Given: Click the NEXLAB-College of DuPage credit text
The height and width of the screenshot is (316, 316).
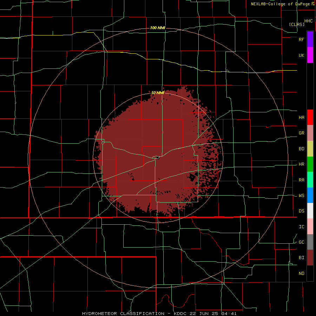Looking at the screenshot, I should coord(280,4).
